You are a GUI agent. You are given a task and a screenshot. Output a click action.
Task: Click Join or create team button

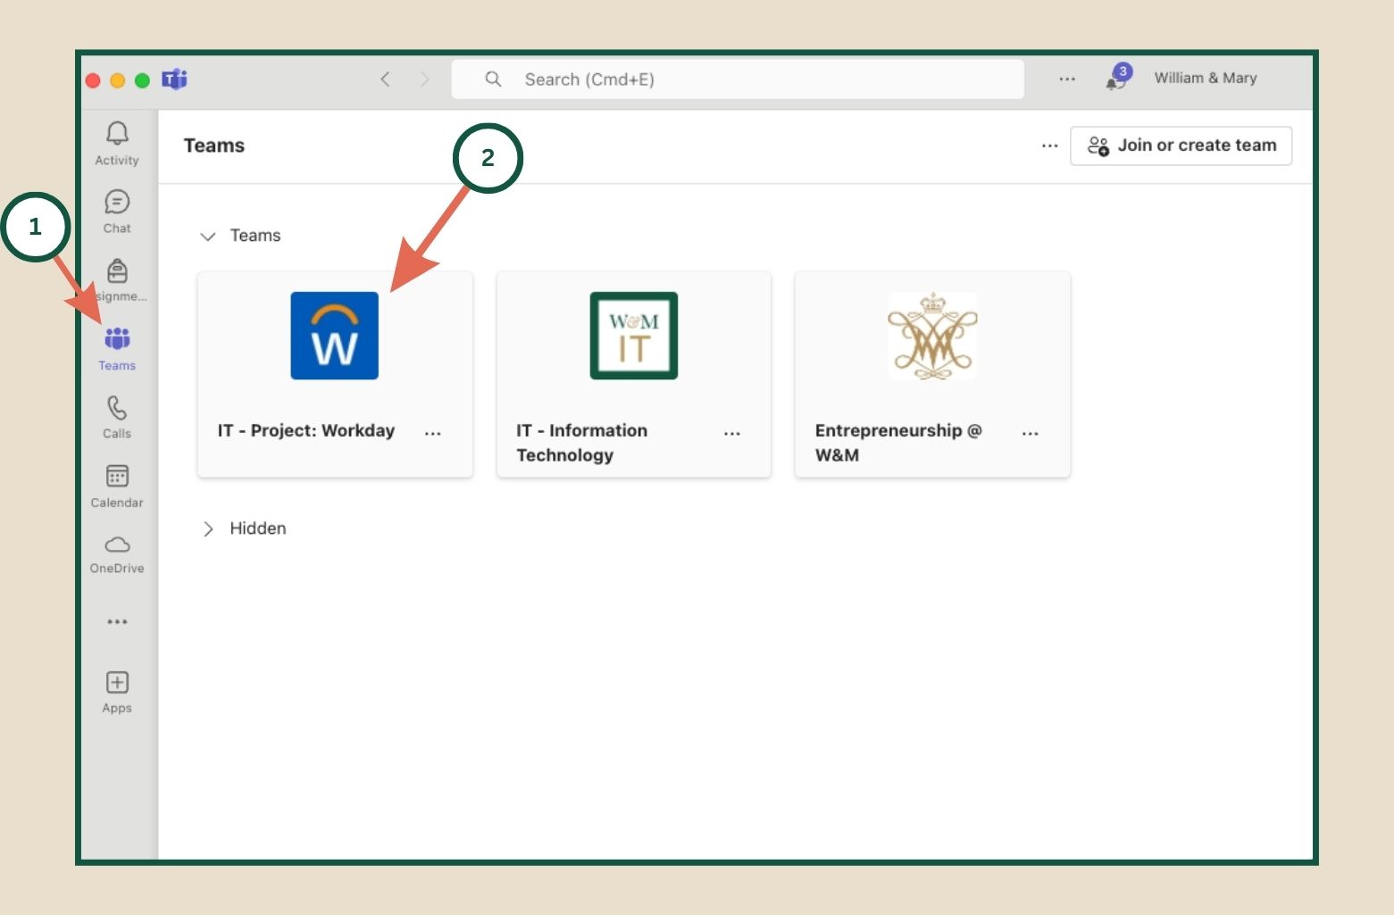point(1181,146)
